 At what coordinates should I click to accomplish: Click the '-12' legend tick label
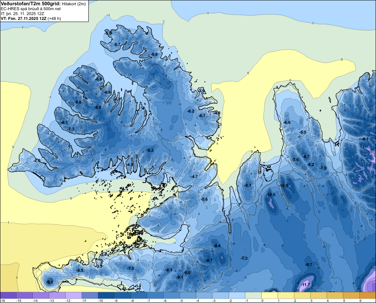pyautogui.click(x=68, y=301)
